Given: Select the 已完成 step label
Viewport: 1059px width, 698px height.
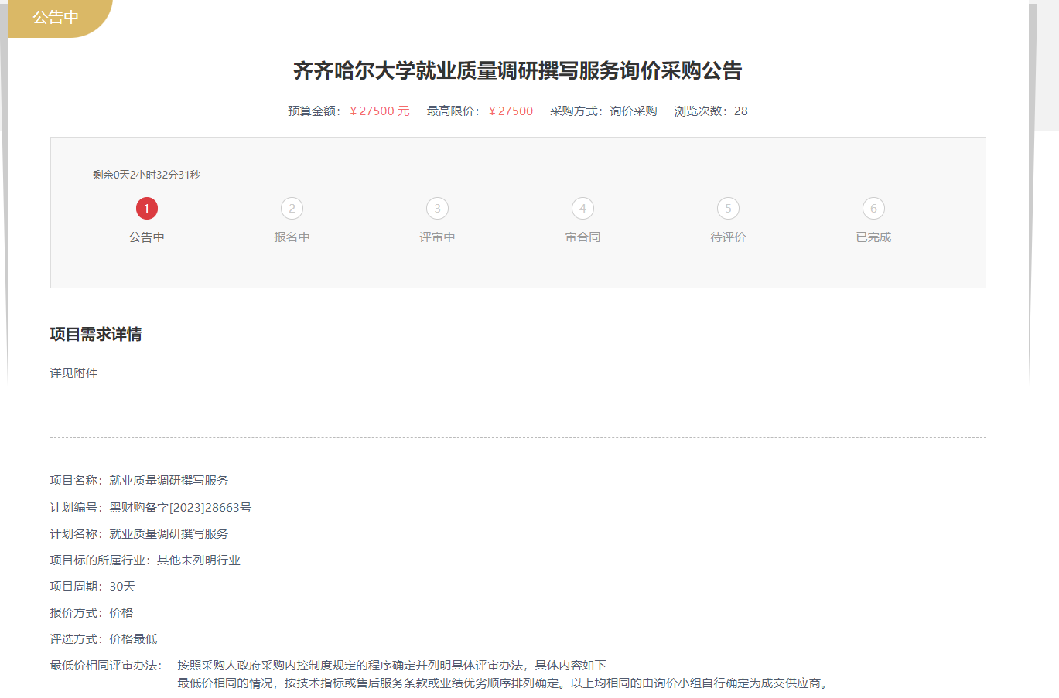Looking at the screenshot, I should pos(873,237).
